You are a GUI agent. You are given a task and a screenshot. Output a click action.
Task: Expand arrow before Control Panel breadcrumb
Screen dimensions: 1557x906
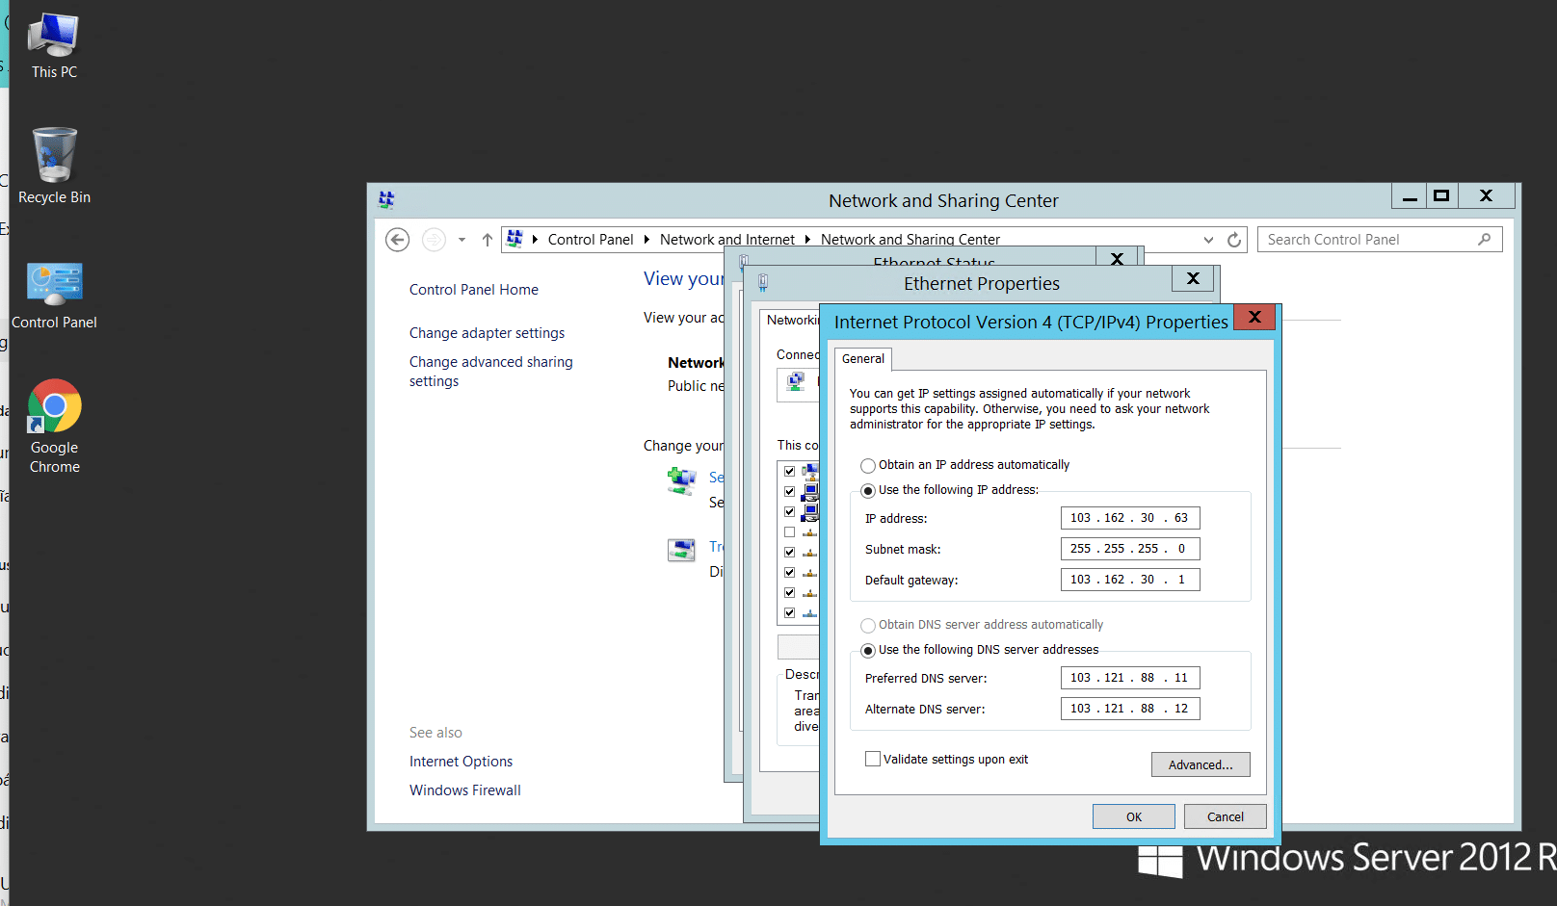point(535,240)
